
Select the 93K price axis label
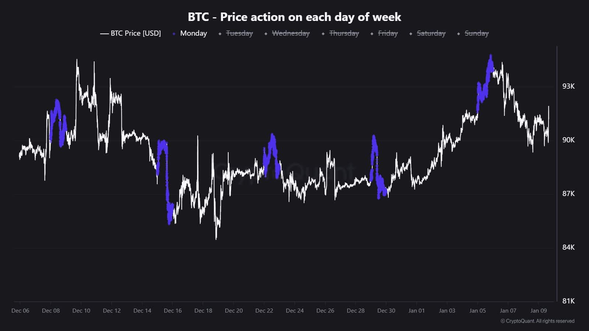568,86
